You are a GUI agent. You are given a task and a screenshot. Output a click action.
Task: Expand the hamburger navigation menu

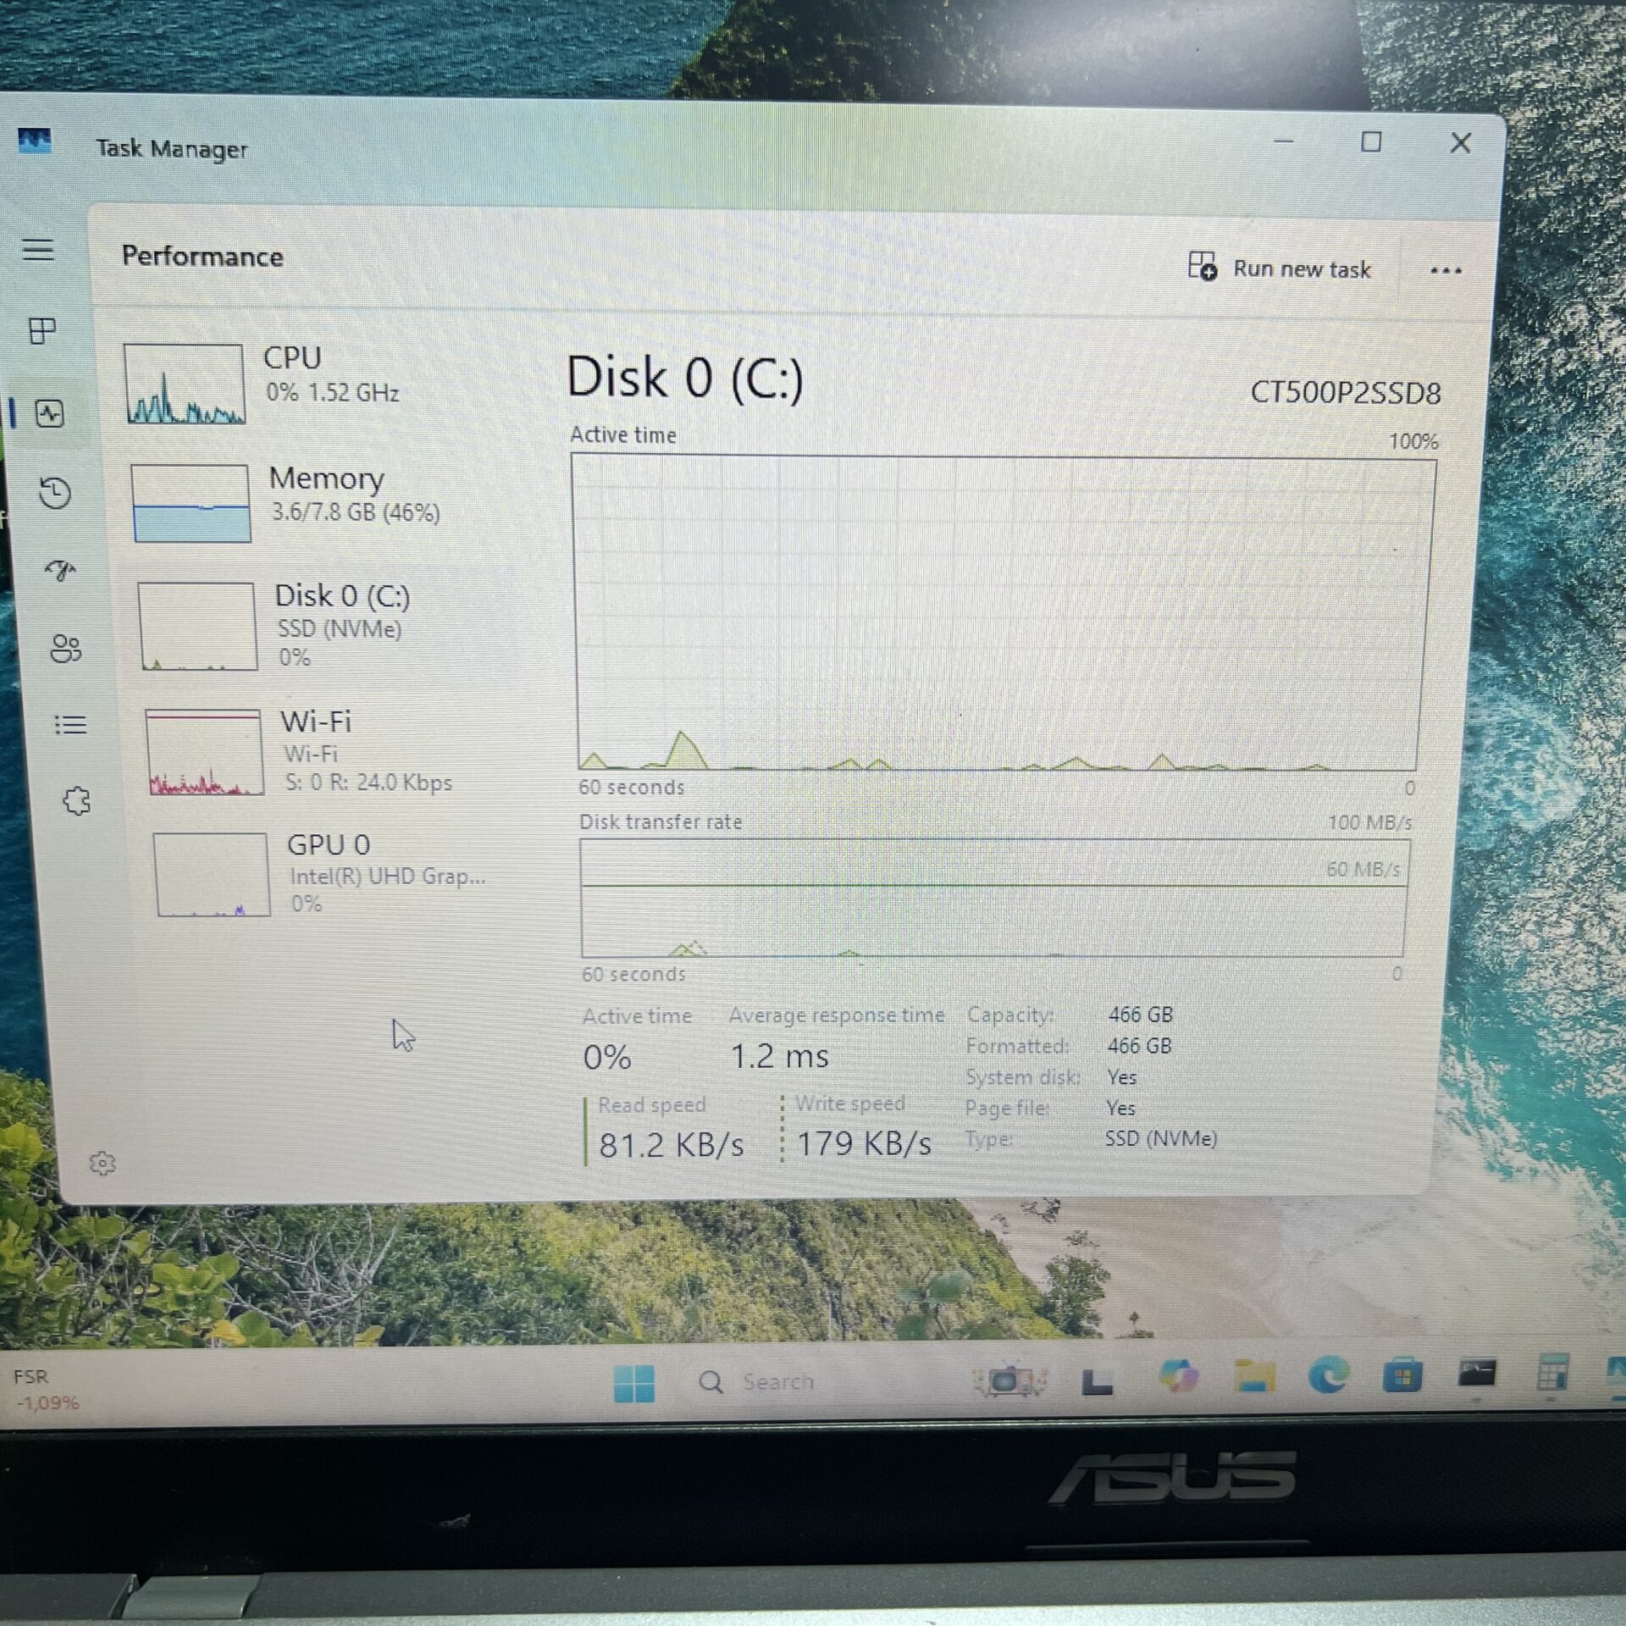pyautogui.click(x=37, y=250)
